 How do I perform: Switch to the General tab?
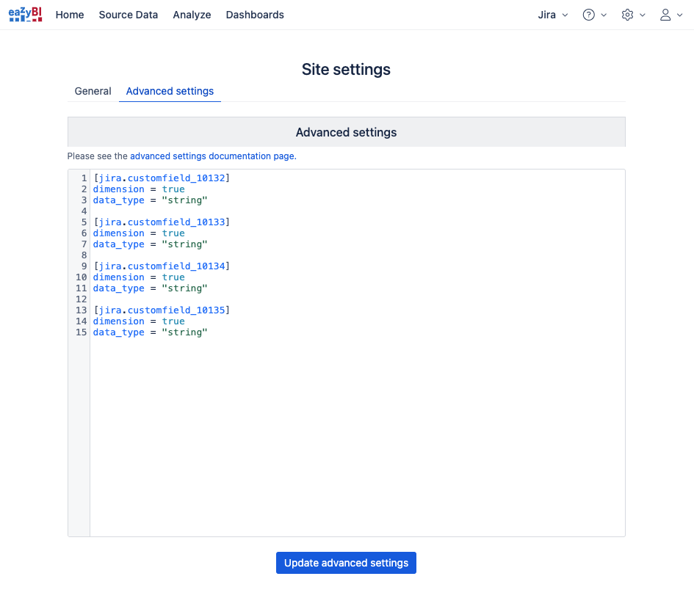click(93, 91)
